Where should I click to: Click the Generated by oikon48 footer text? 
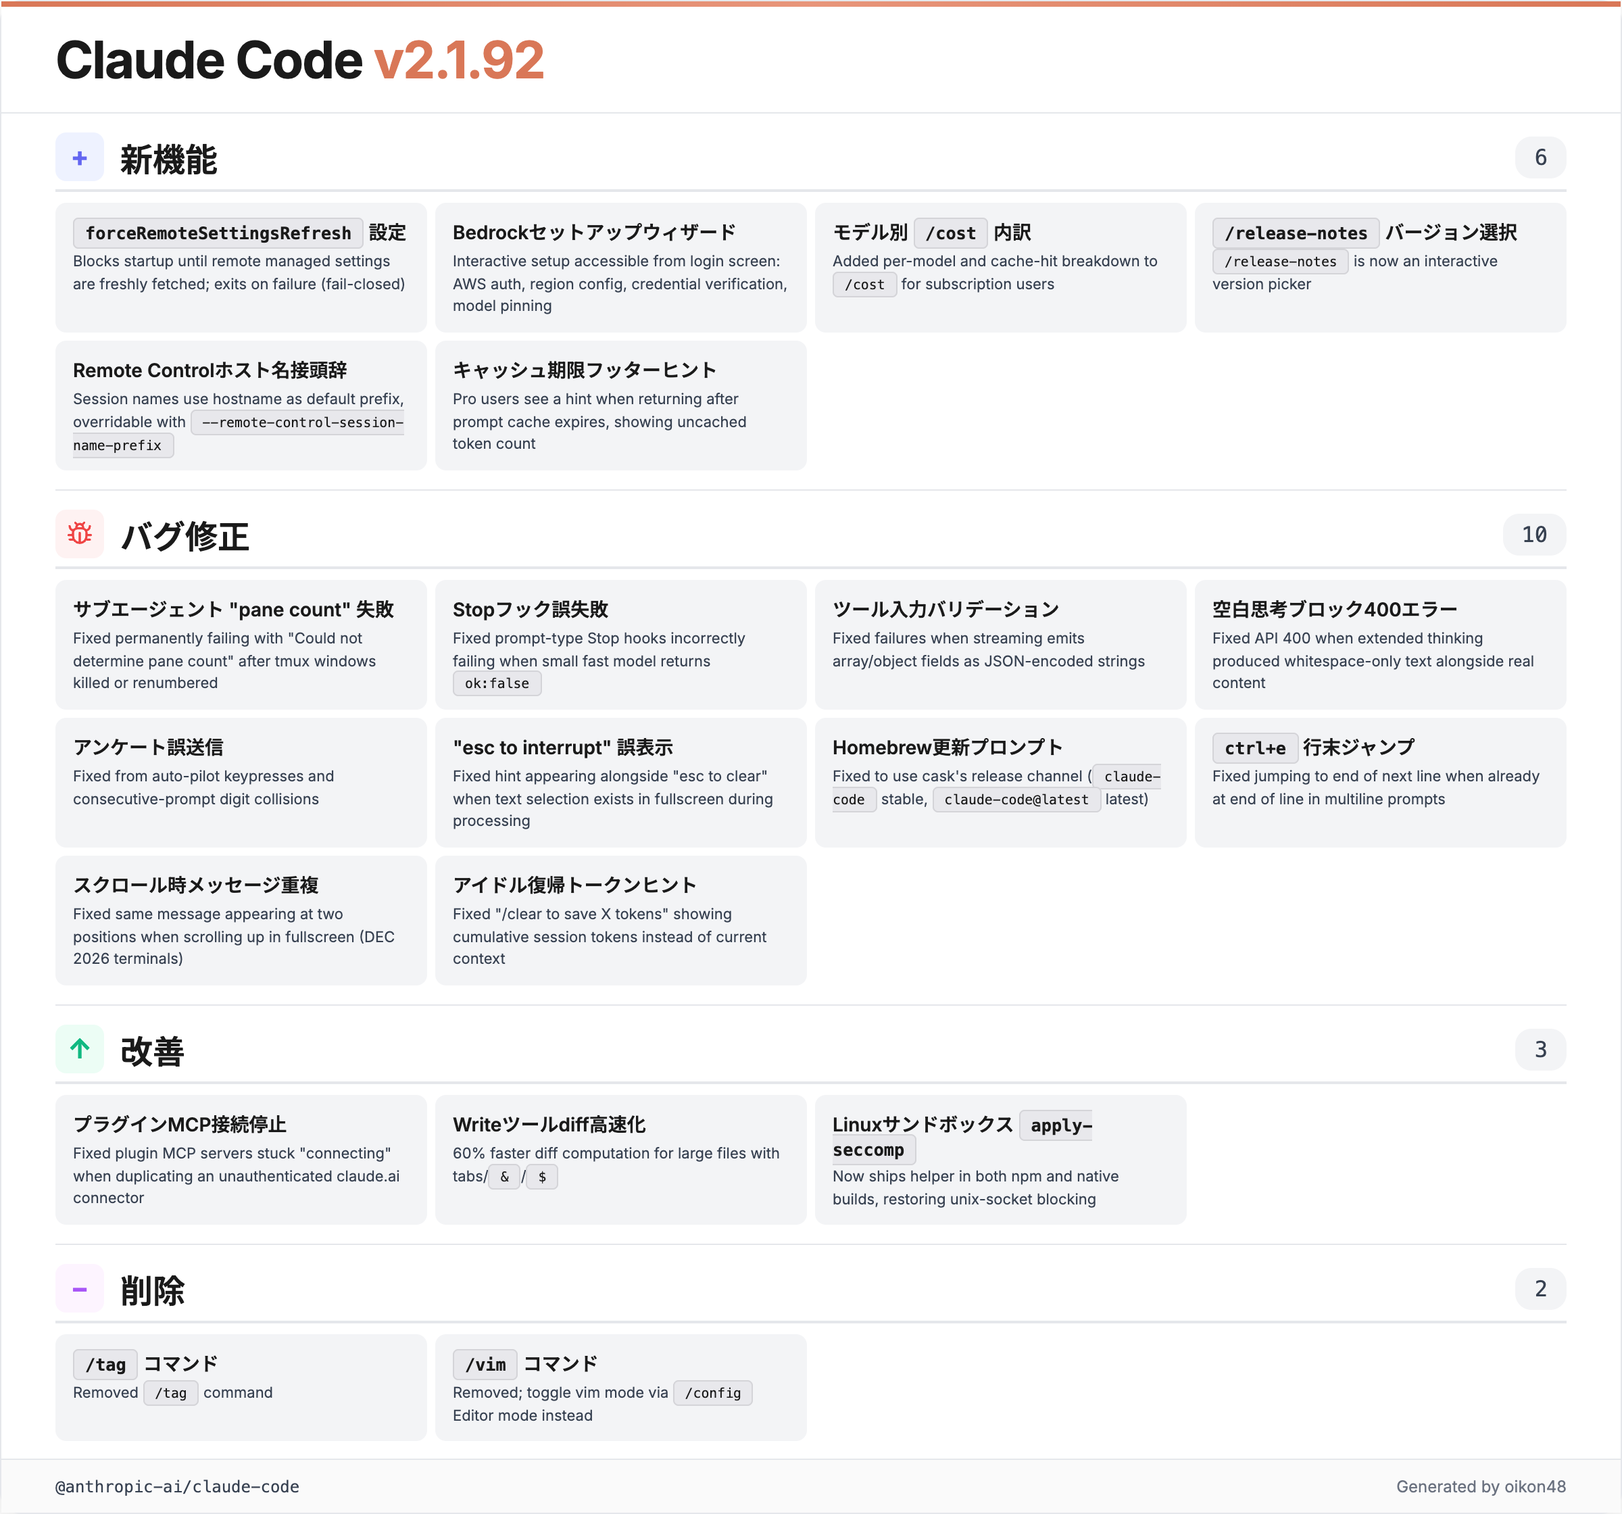pos(1481,1487)
